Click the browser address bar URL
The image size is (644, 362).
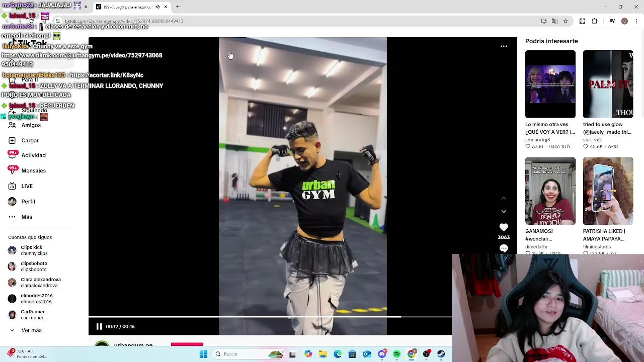tap(124, 21)
